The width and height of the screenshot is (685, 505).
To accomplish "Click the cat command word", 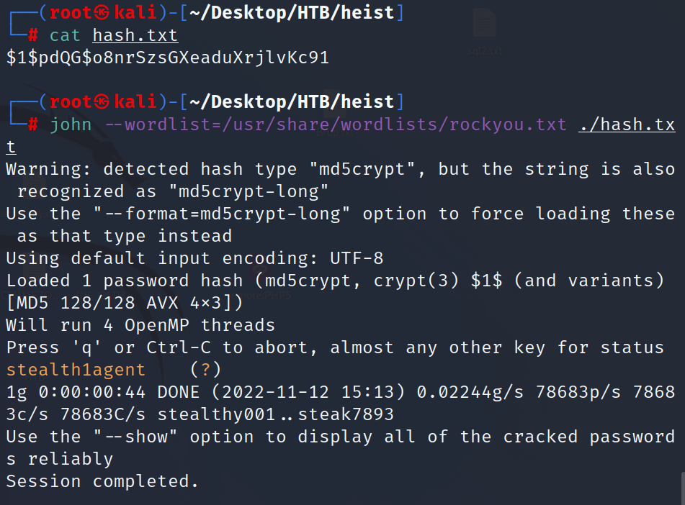I will [x=65, y=35].
